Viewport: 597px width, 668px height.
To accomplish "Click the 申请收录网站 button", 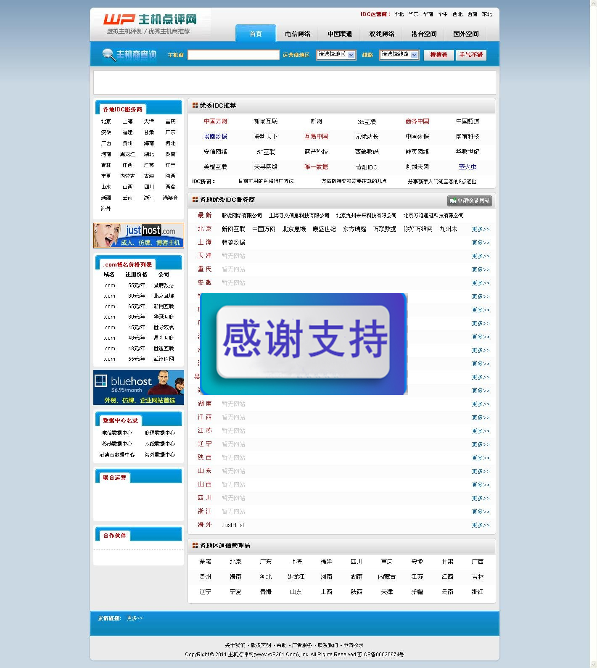I will 470,201.
